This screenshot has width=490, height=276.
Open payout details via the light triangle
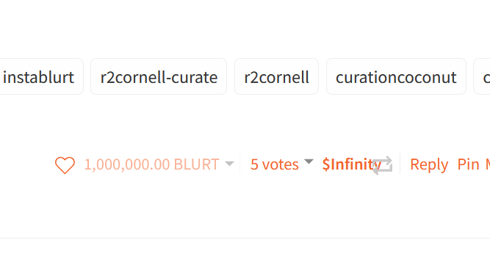(x=229, y=164)
